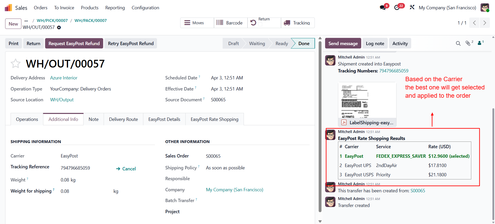Open S00065 link in chatter message
Viewport: 495px width, 224px height.
418,191
